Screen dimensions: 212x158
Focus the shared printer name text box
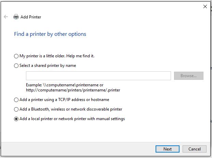tap(98, 76)
